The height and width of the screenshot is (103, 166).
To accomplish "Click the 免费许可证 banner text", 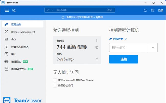I will point(85,17).
